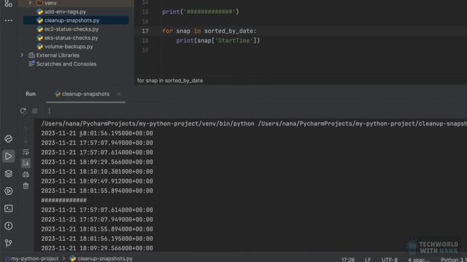Toggle scroll to end of output
The width and height of the screenshot is (467, 262).
[26, 163]
